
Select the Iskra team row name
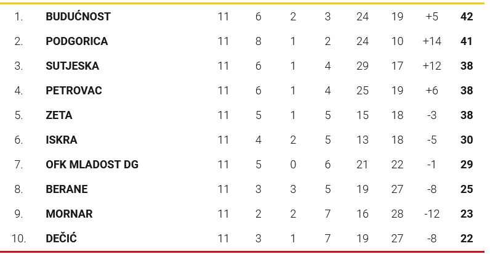62,140
